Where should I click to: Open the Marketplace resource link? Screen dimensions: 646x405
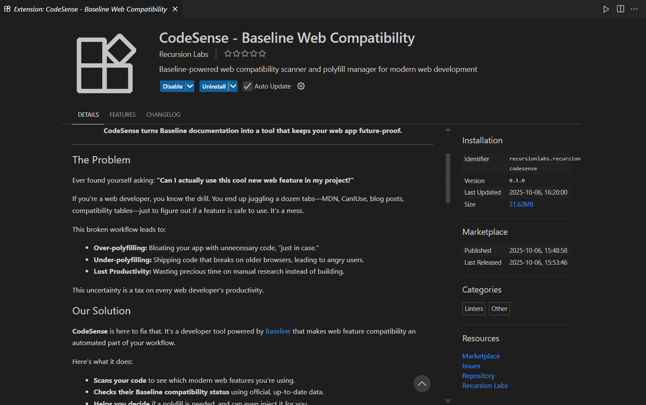[481, 356]
